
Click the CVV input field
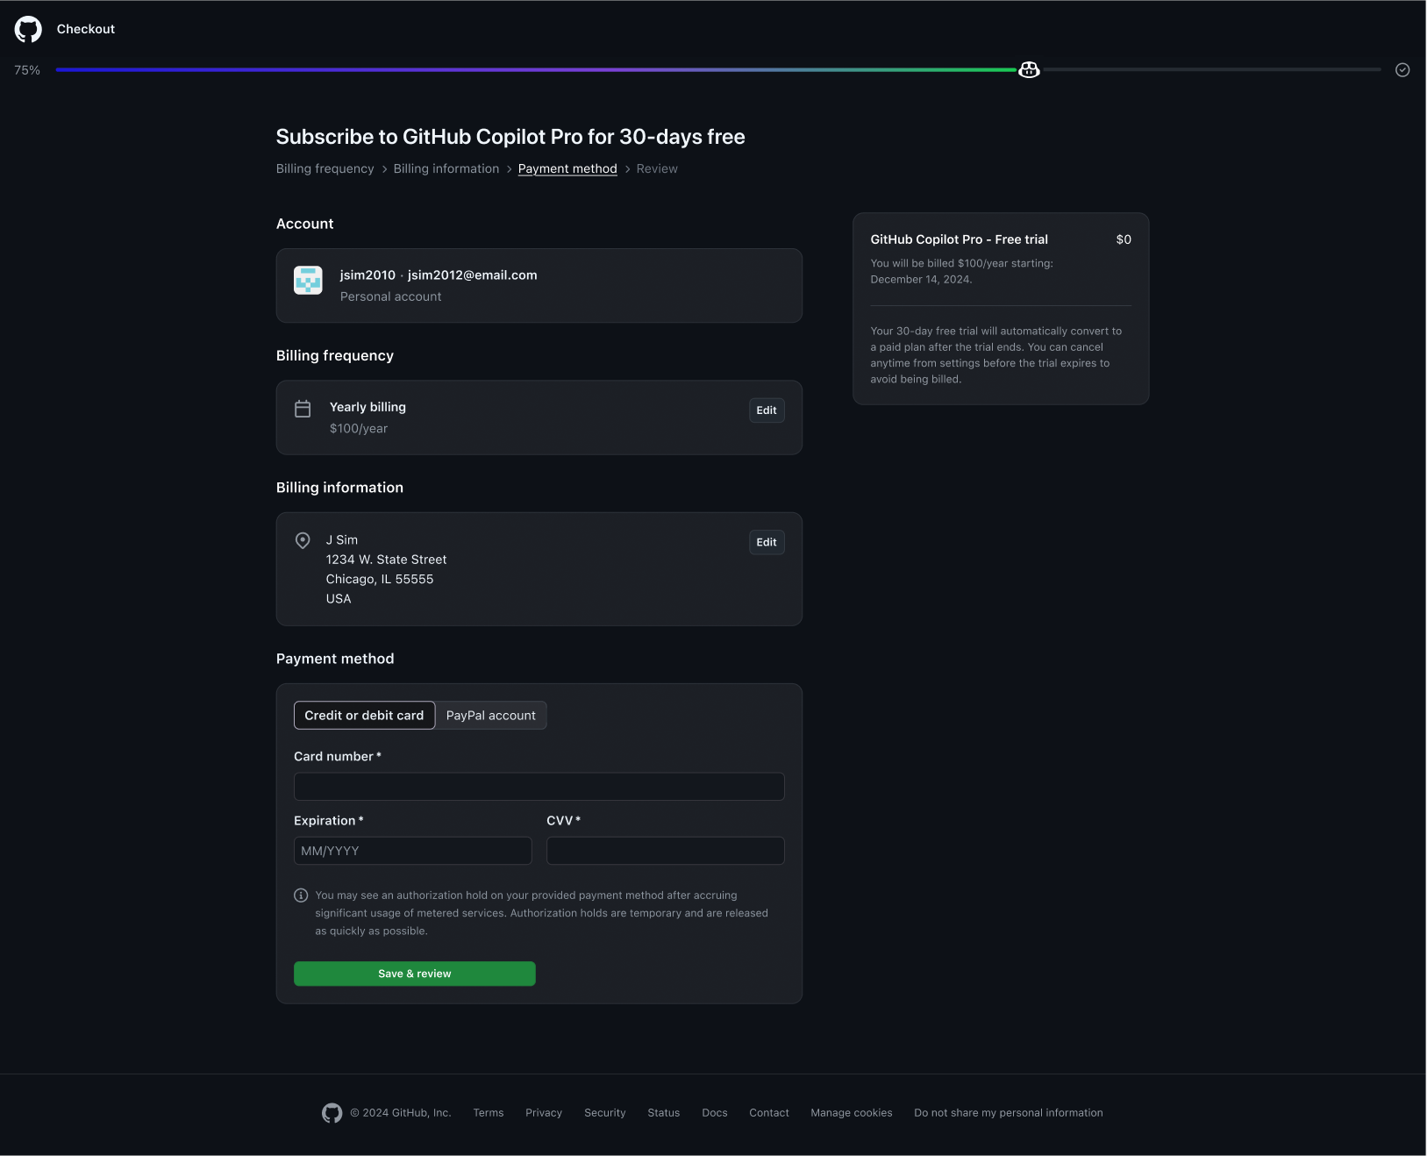(665, 851)
